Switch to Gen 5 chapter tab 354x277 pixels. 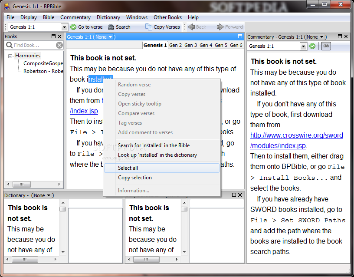point(221,45)
